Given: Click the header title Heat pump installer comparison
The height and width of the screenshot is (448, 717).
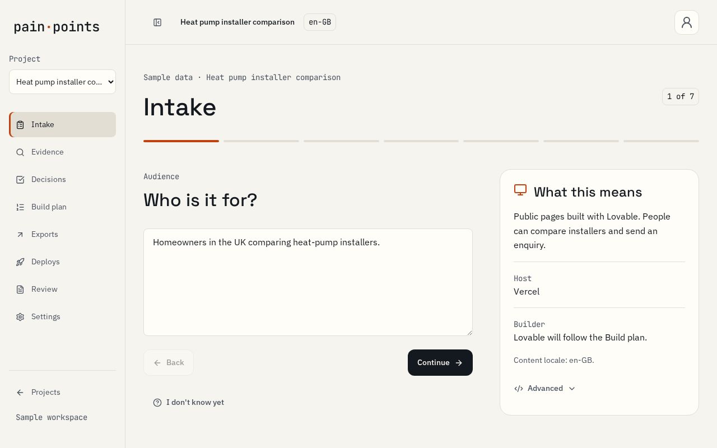Looking at the screenshot, I should click(238, 22).
